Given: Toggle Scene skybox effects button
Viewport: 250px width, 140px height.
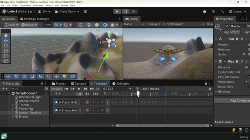Looking at the screenshot, I should pos(105,25).
